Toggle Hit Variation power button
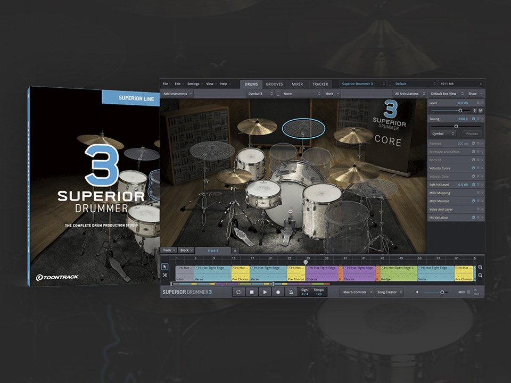The height and width of the screenshot is (383, 511). pos(473,217)
